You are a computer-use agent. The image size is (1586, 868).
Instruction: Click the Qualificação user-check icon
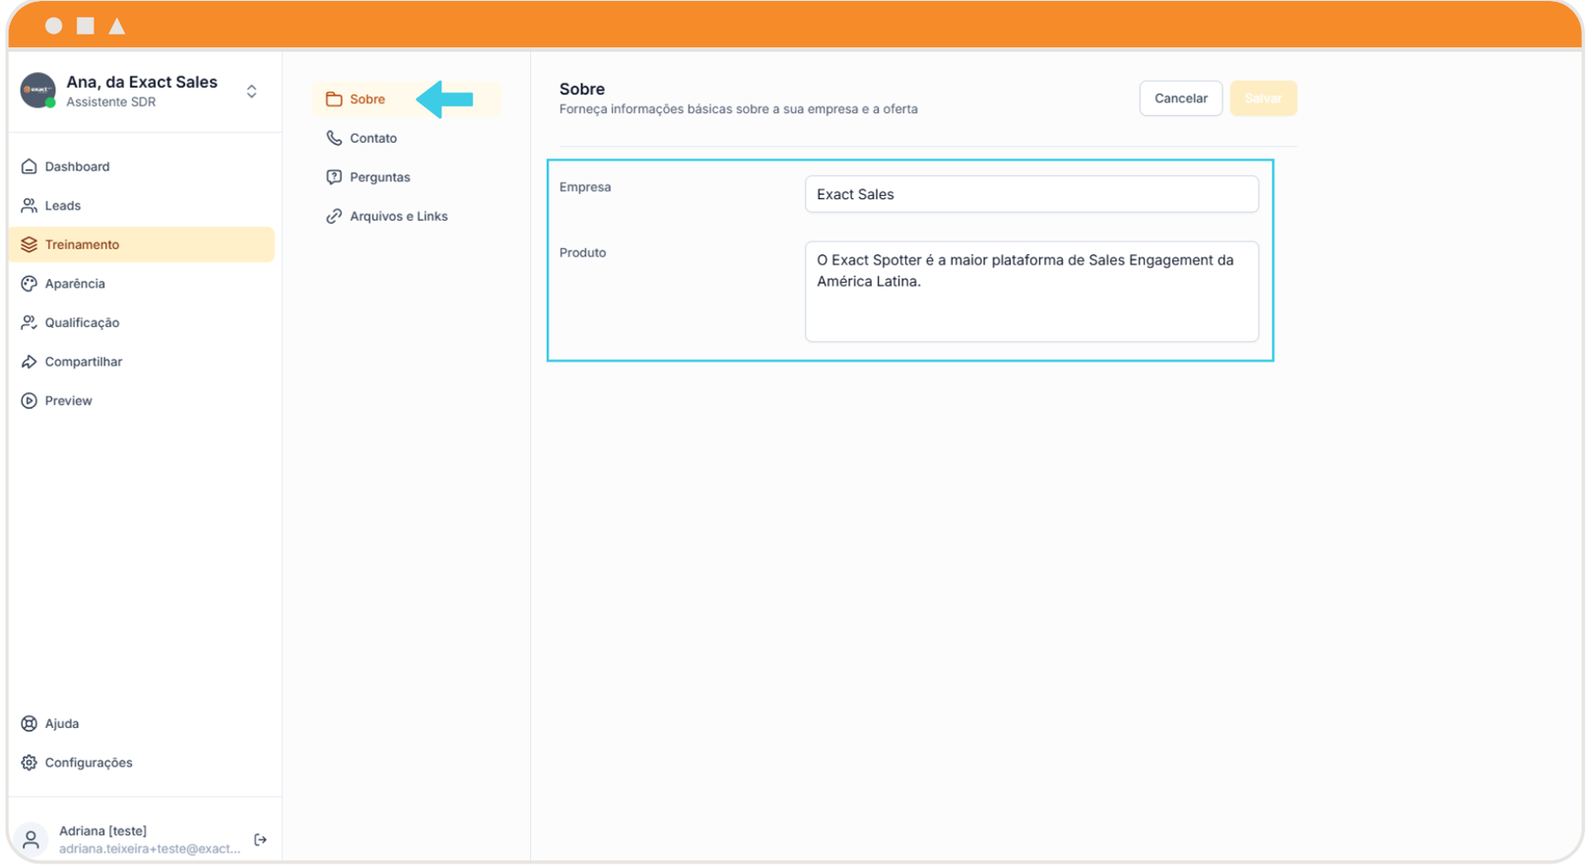click(x=29, y=323)
